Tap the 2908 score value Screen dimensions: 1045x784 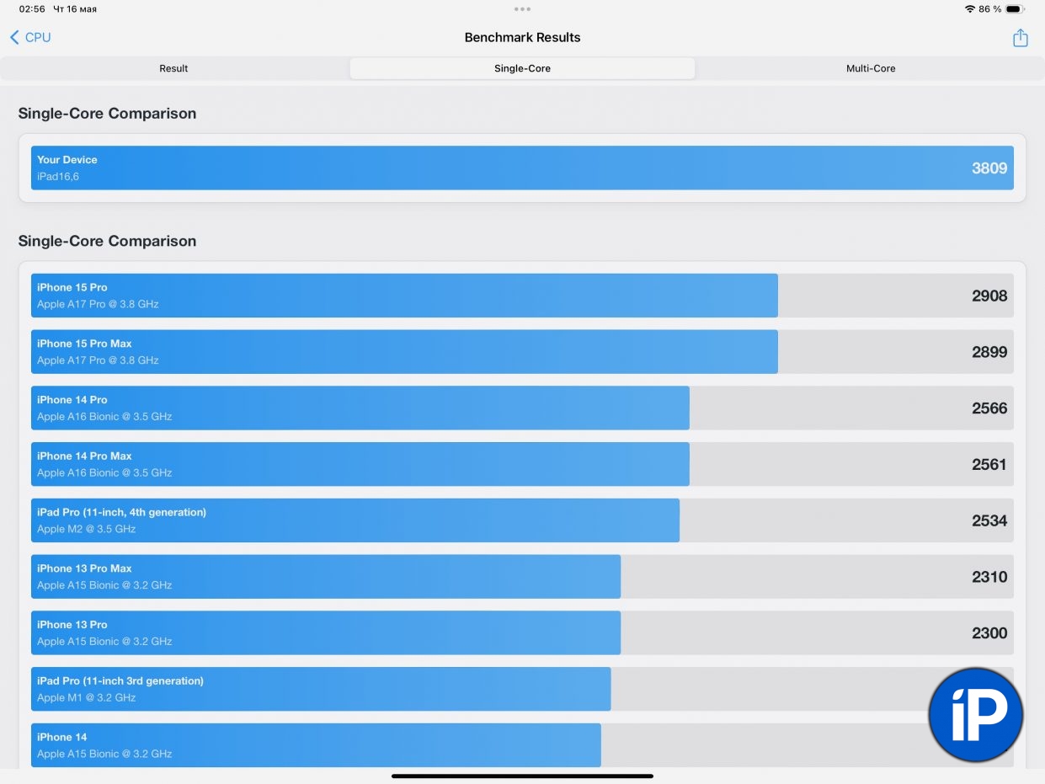(x=989, y=296)
